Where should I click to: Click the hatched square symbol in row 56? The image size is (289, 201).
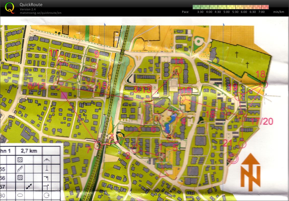[20, 178]
